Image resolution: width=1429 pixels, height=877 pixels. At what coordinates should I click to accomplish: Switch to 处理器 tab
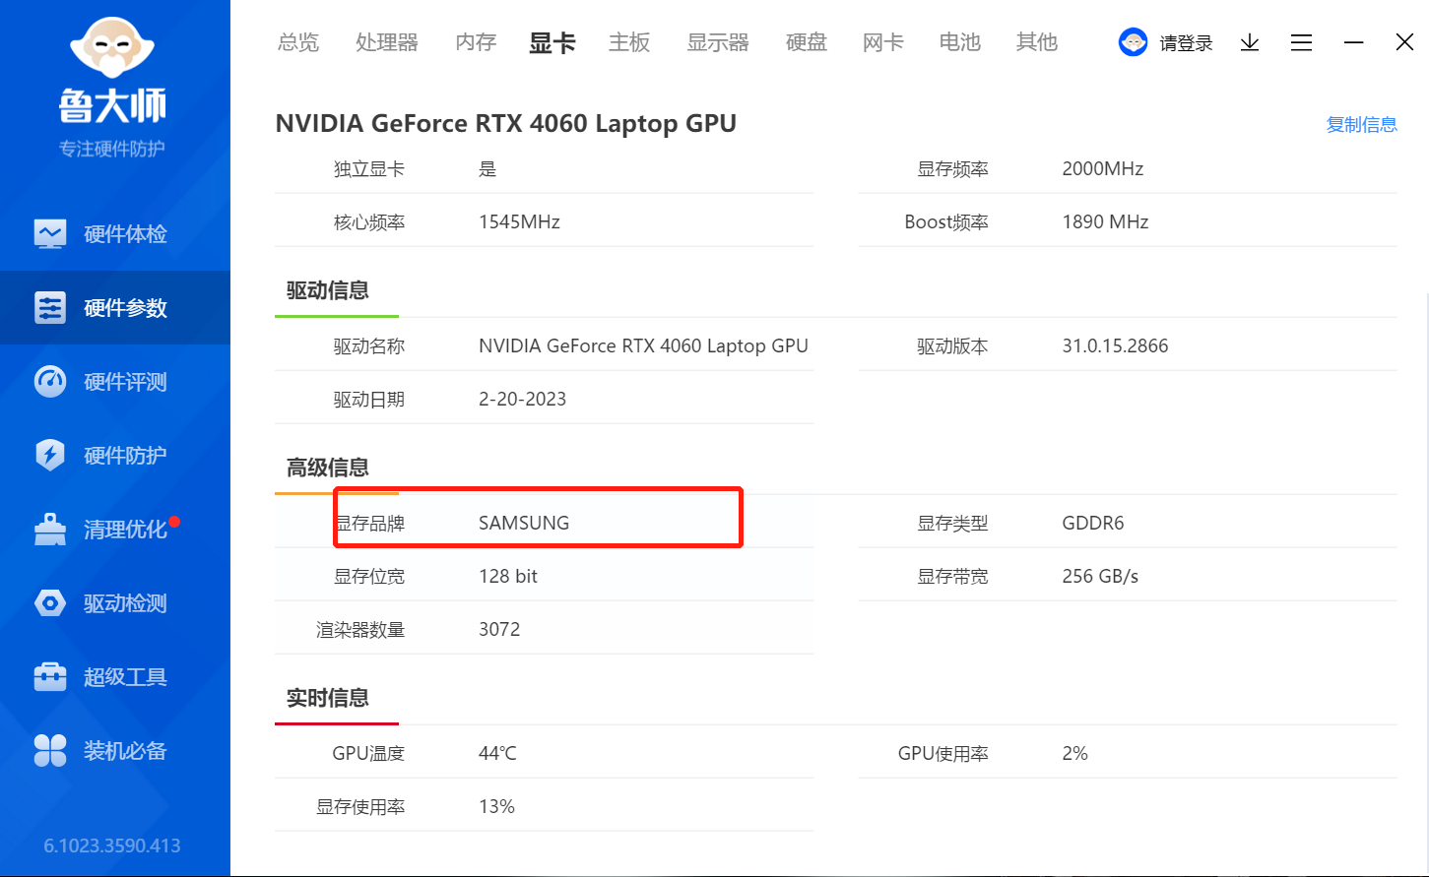click(387, 42)
